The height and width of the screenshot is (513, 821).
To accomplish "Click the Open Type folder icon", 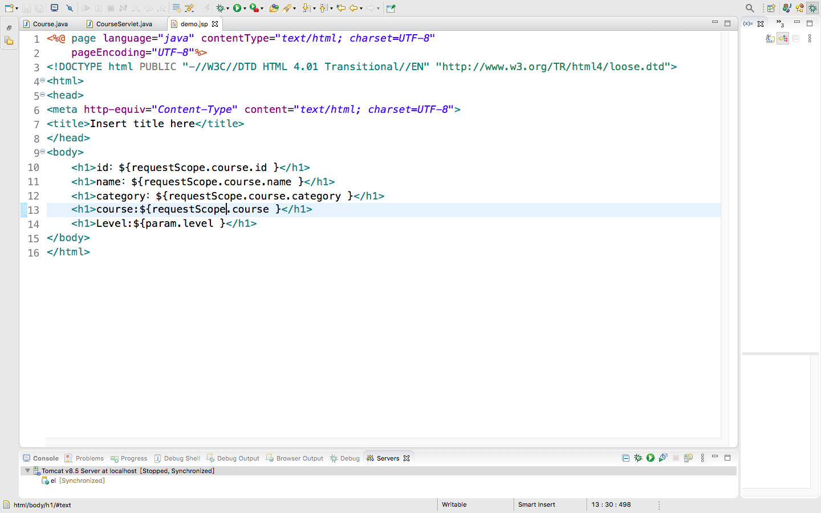I will (x=274, y=8).
